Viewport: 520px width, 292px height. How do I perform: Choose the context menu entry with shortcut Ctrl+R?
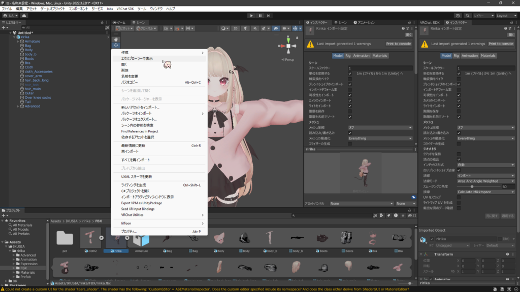[x=159, y=145]
